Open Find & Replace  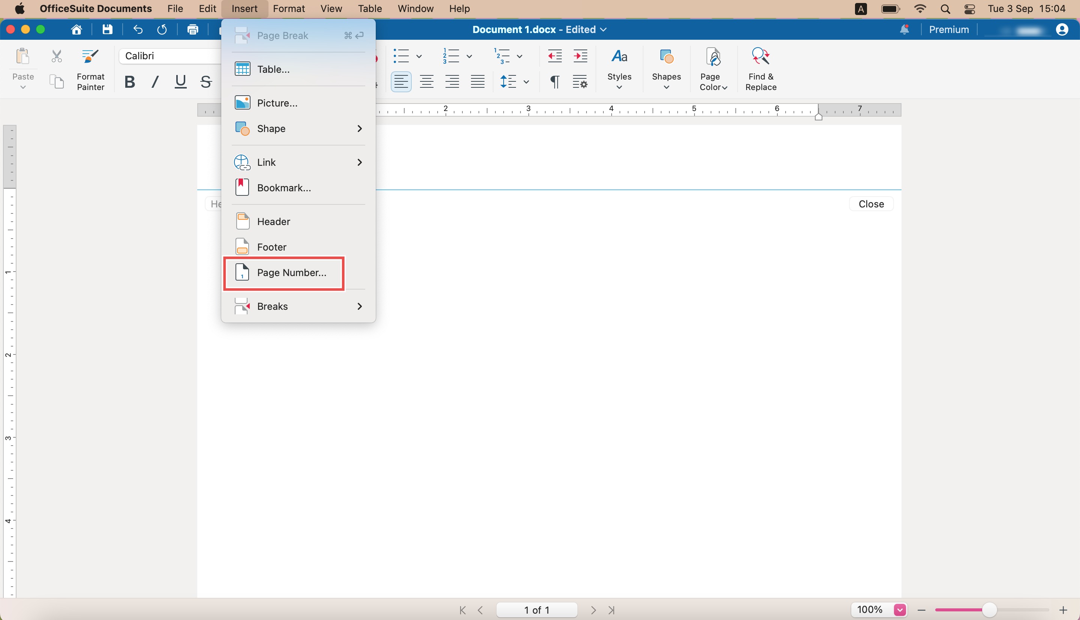coord(761,69)
